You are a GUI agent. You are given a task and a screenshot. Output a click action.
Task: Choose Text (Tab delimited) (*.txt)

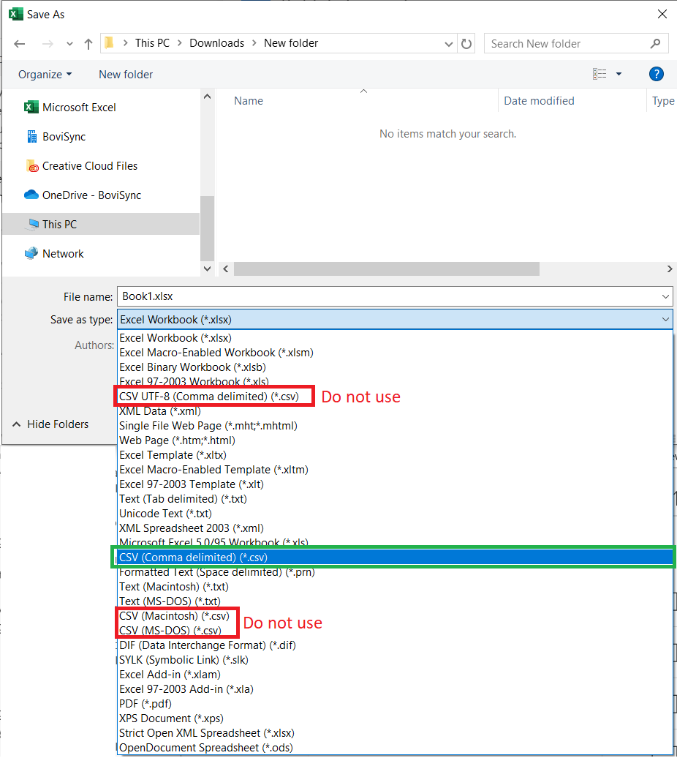tap(396, 499)
